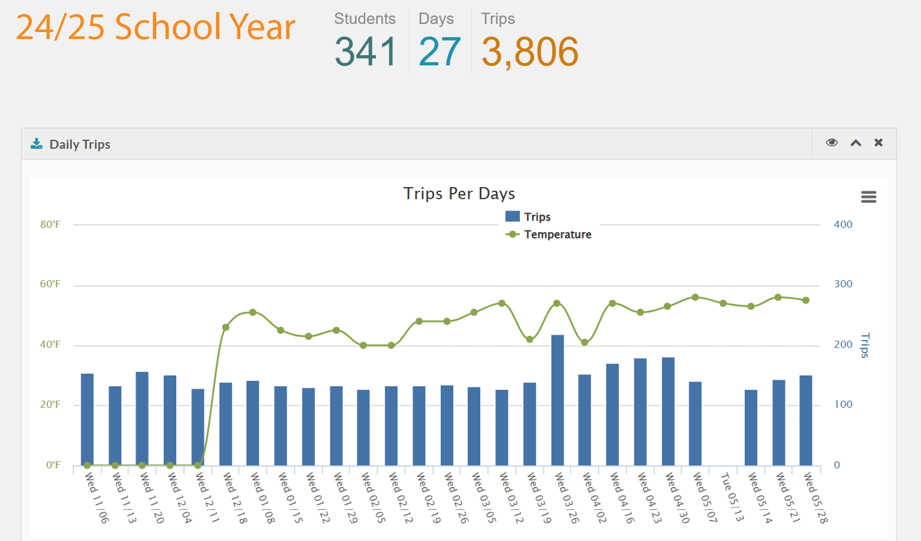Viewport: 921px width, 541px height.
Task: Click the trips bar for Wed 05/28
Action: (805, 421)
